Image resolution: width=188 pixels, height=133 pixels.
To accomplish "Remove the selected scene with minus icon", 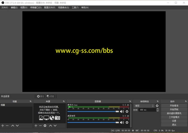I will coord(7,126).
